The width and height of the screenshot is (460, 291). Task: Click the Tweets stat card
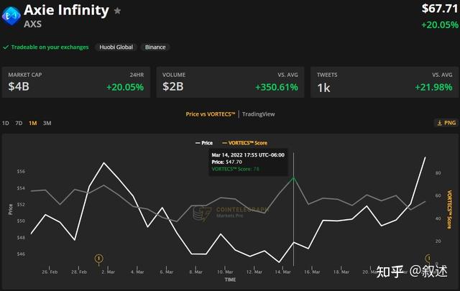tap(385, 82)
